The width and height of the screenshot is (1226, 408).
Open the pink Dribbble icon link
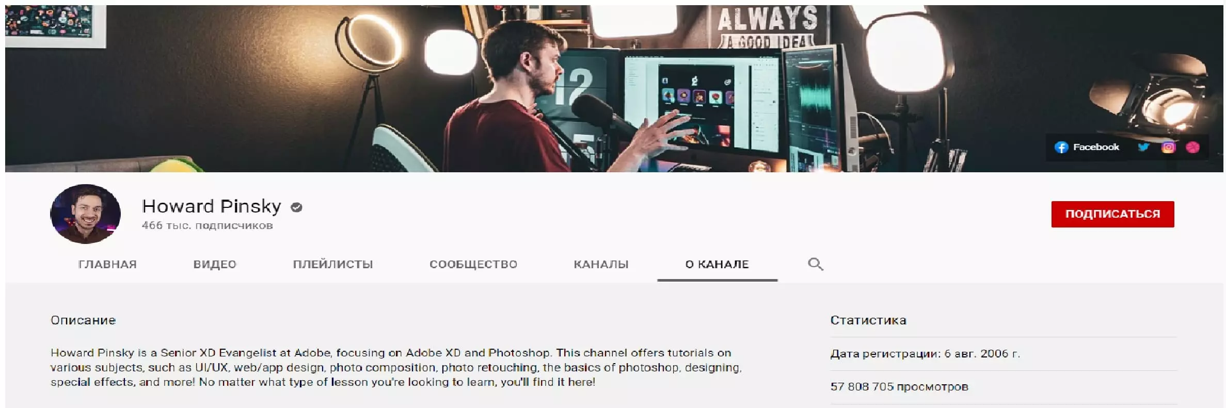tap(1192, 148)
